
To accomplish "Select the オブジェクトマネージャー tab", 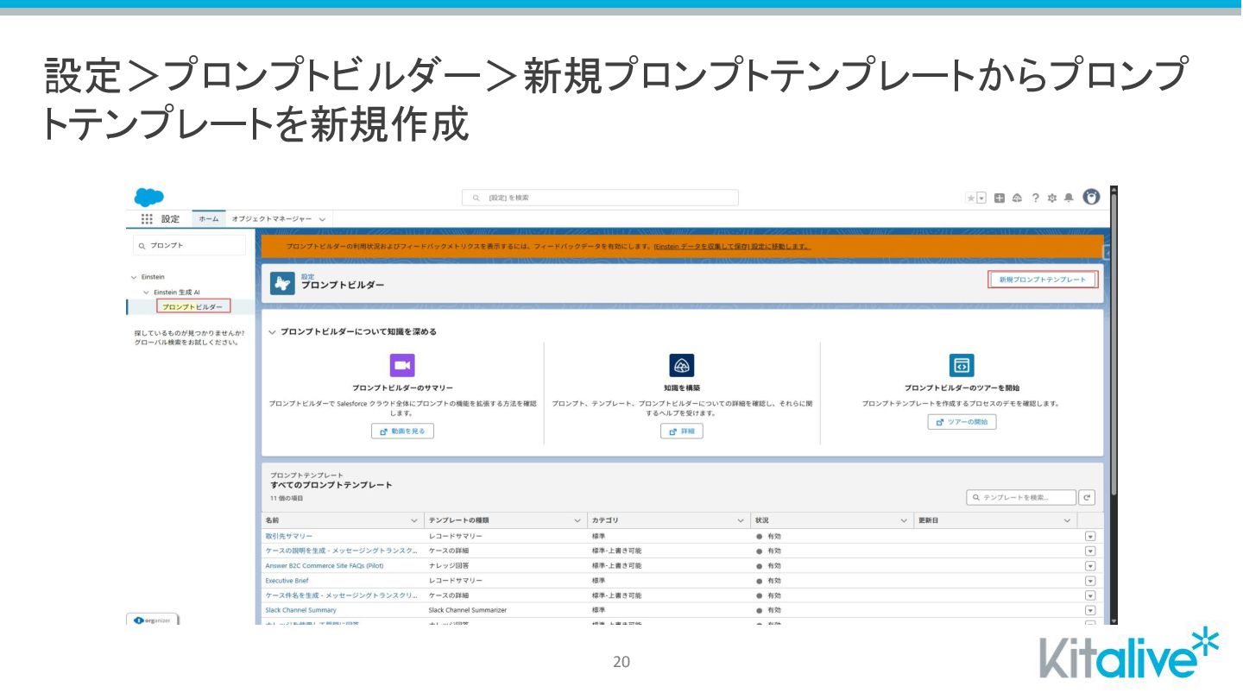I will click(272, 219).
